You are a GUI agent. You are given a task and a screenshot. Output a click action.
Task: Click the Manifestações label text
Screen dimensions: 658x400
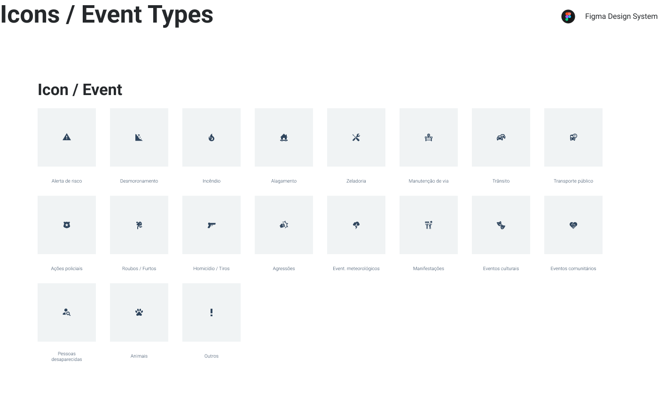[429, 269]
